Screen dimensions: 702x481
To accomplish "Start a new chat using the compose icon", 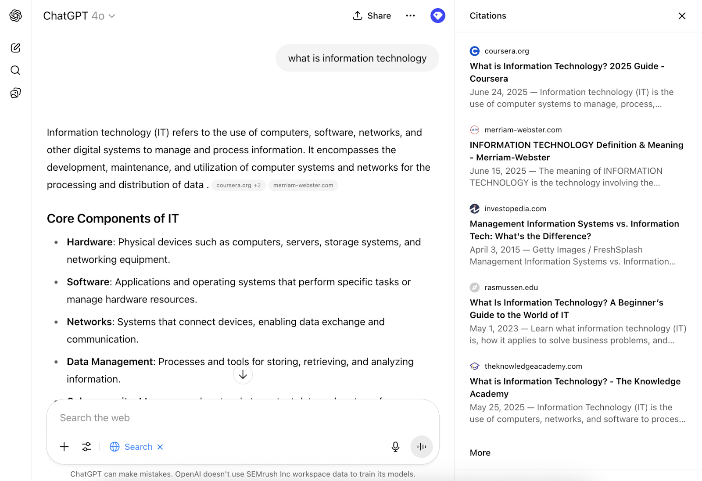I will tap(15, 48).
